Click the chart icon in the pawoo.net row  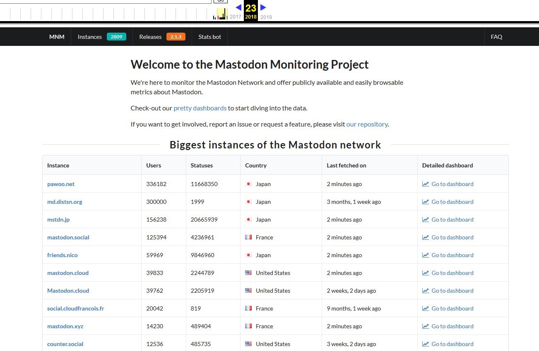point(425,184)
